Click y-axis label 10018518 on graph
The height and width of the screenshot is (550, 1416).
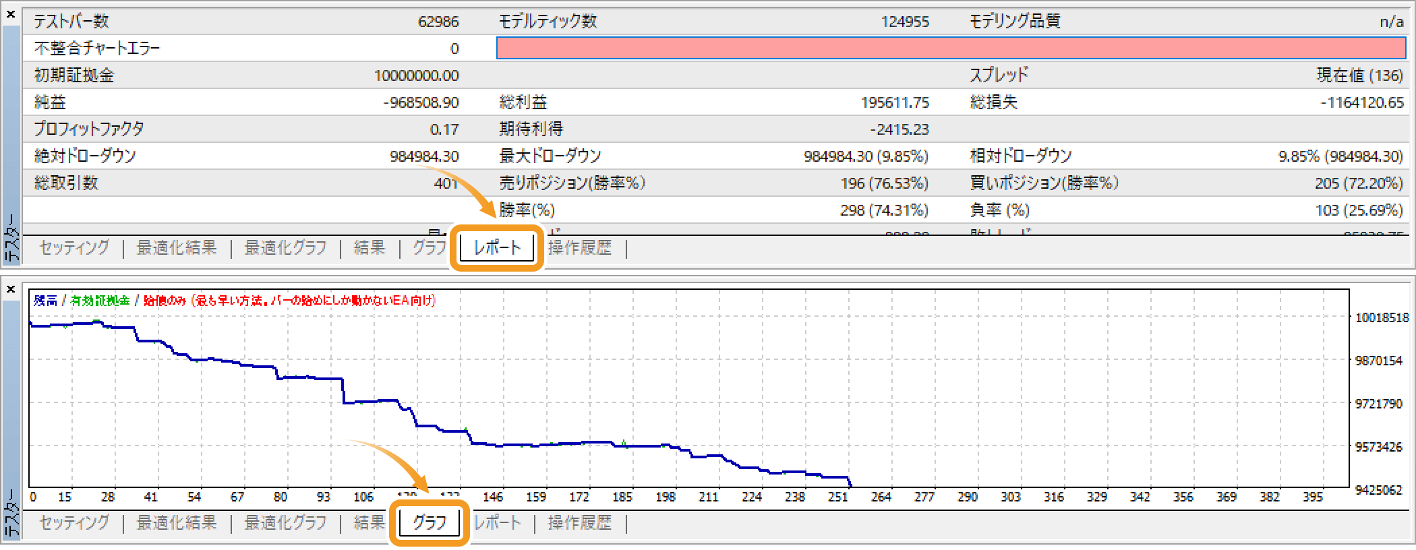1382,317
